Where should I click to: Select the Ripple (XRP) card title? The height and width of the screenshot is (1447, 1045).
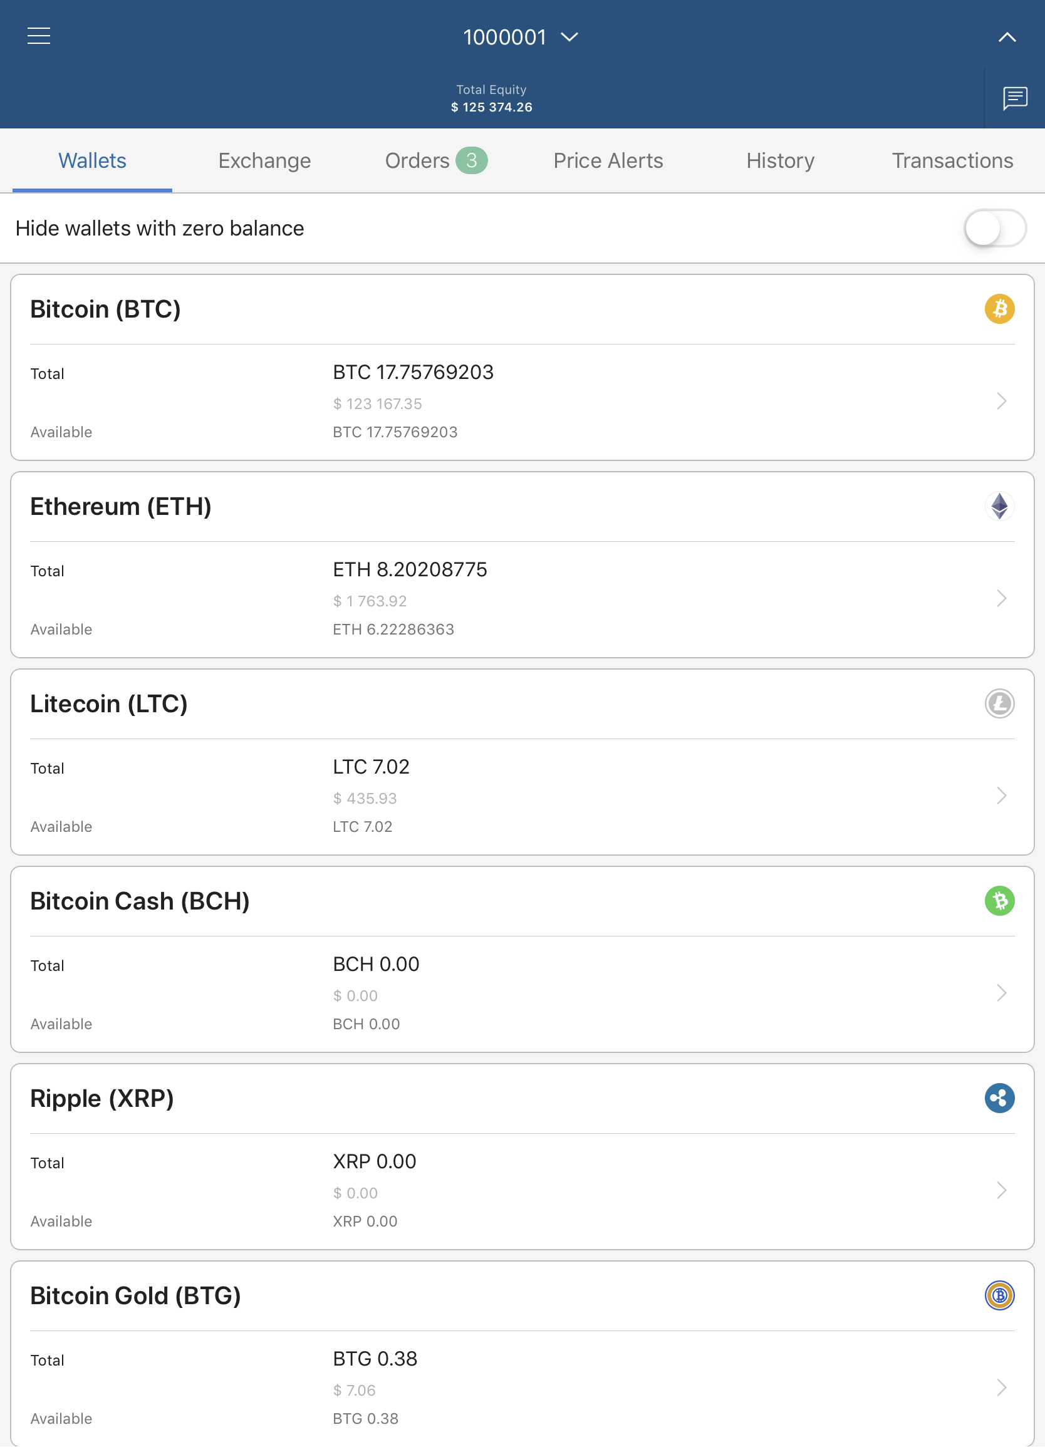point(101,1097)
